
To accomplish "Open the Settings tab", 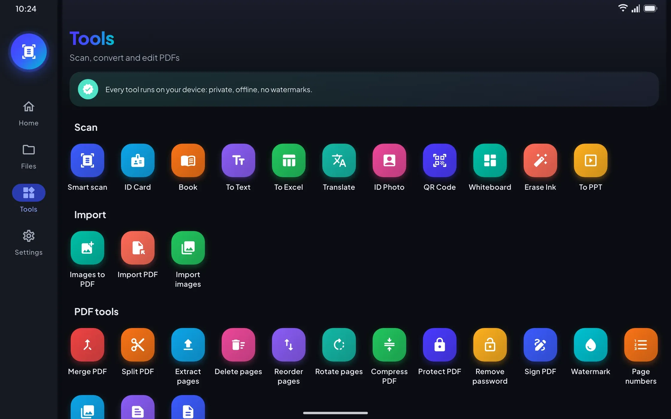I will pos(28,243).
